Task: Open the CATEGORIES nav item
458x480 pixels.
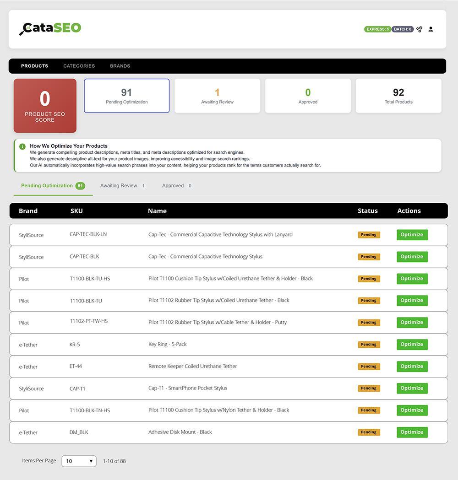Action: click(79, 66)
